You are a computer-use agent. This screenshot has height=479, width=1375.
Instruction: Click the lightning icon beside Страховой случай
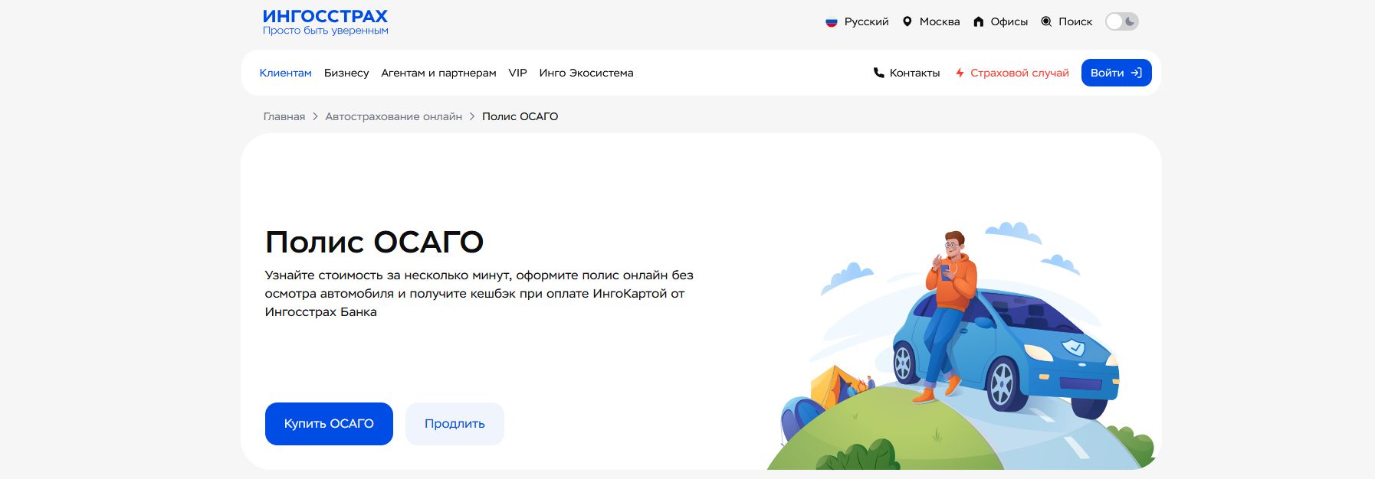(960, 73)
